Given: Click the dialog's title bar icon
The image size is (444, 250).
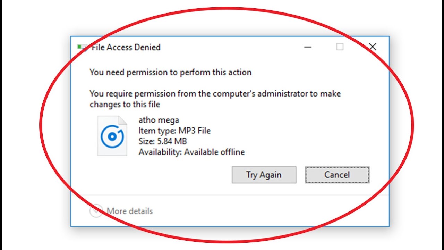Looking at the screenshot, I should coord(83,47).
